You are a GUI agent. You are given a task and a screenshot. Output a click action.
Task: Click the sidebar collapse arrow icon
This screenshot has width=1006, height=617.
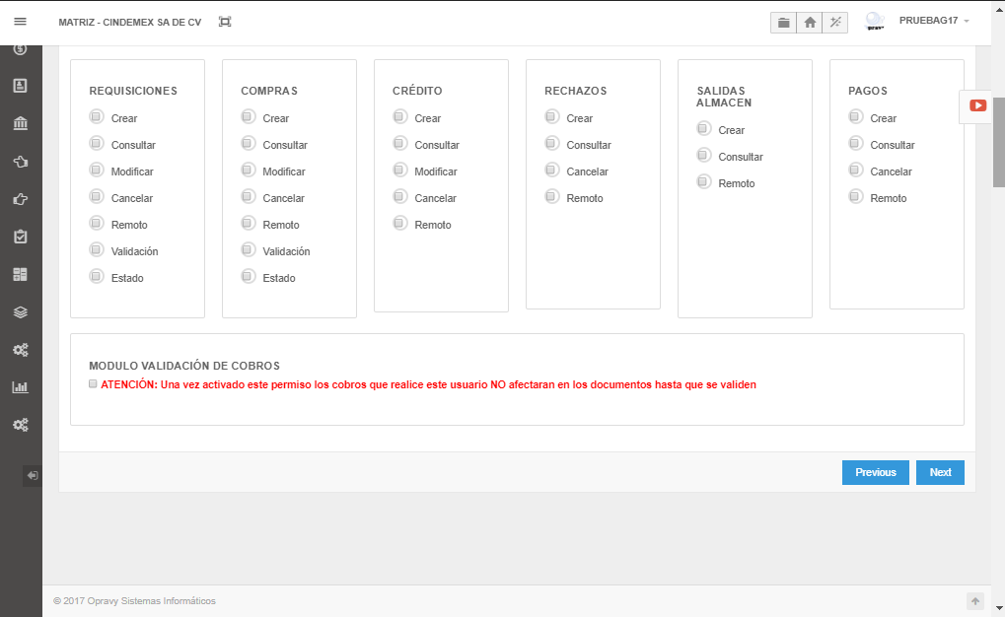(33, 476)
